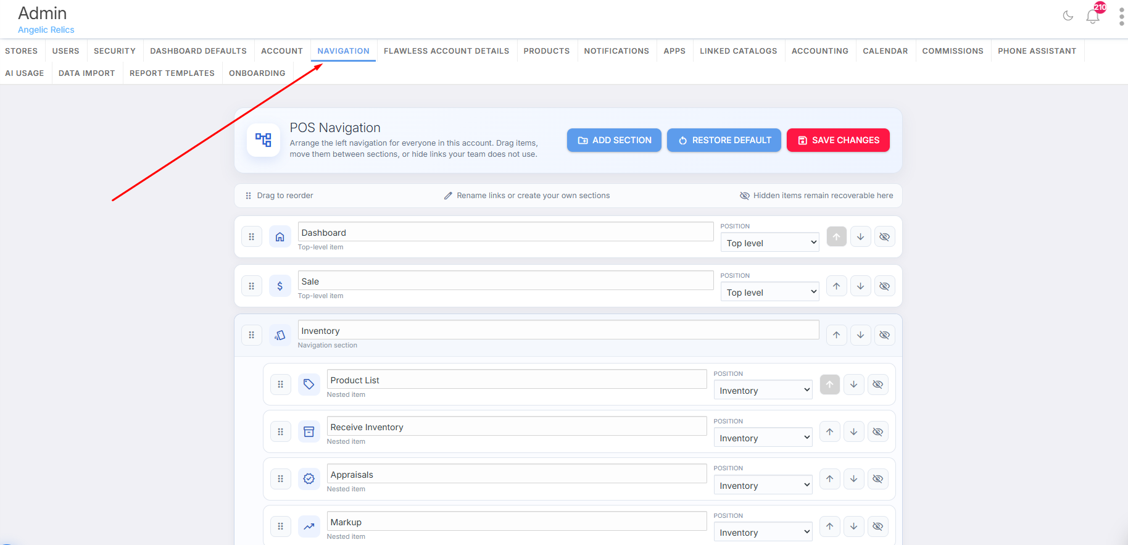Move Appraisals item down
The height and width of the screenshot is (545, 1128).
(854, 479)
